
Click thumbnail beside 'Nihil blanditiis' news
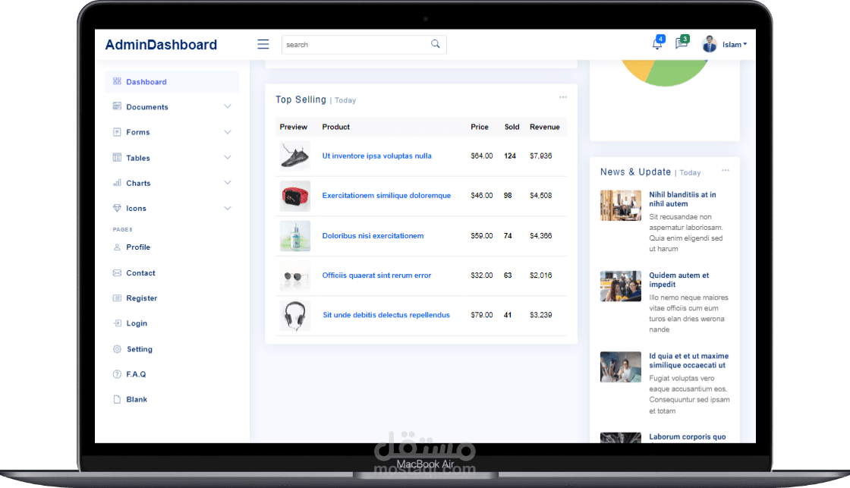tap(621, 206)
